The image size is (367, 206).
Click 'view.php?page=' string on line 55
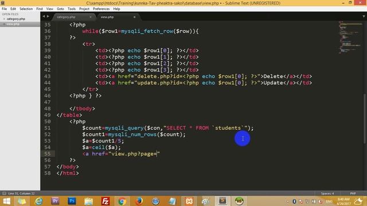tap(134, 154)
